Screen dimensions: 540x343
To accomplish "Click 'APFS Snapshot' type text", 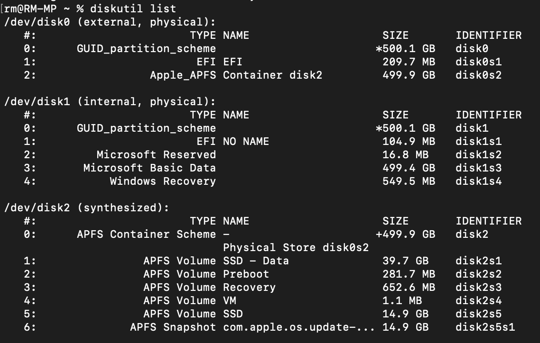I will pos(173,327).
